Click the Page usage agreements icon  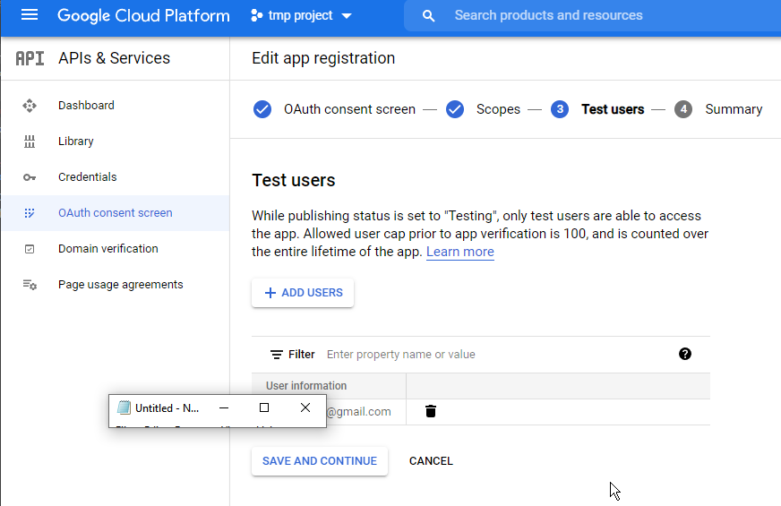tap(30, 285)
